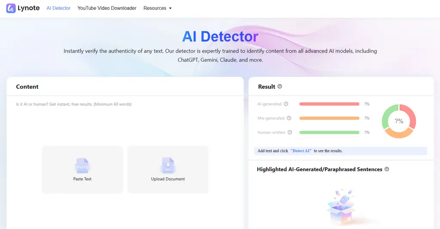Click help icon beside Highlighted Sentences heading
The image size is (440, 229).
point(387,169)
